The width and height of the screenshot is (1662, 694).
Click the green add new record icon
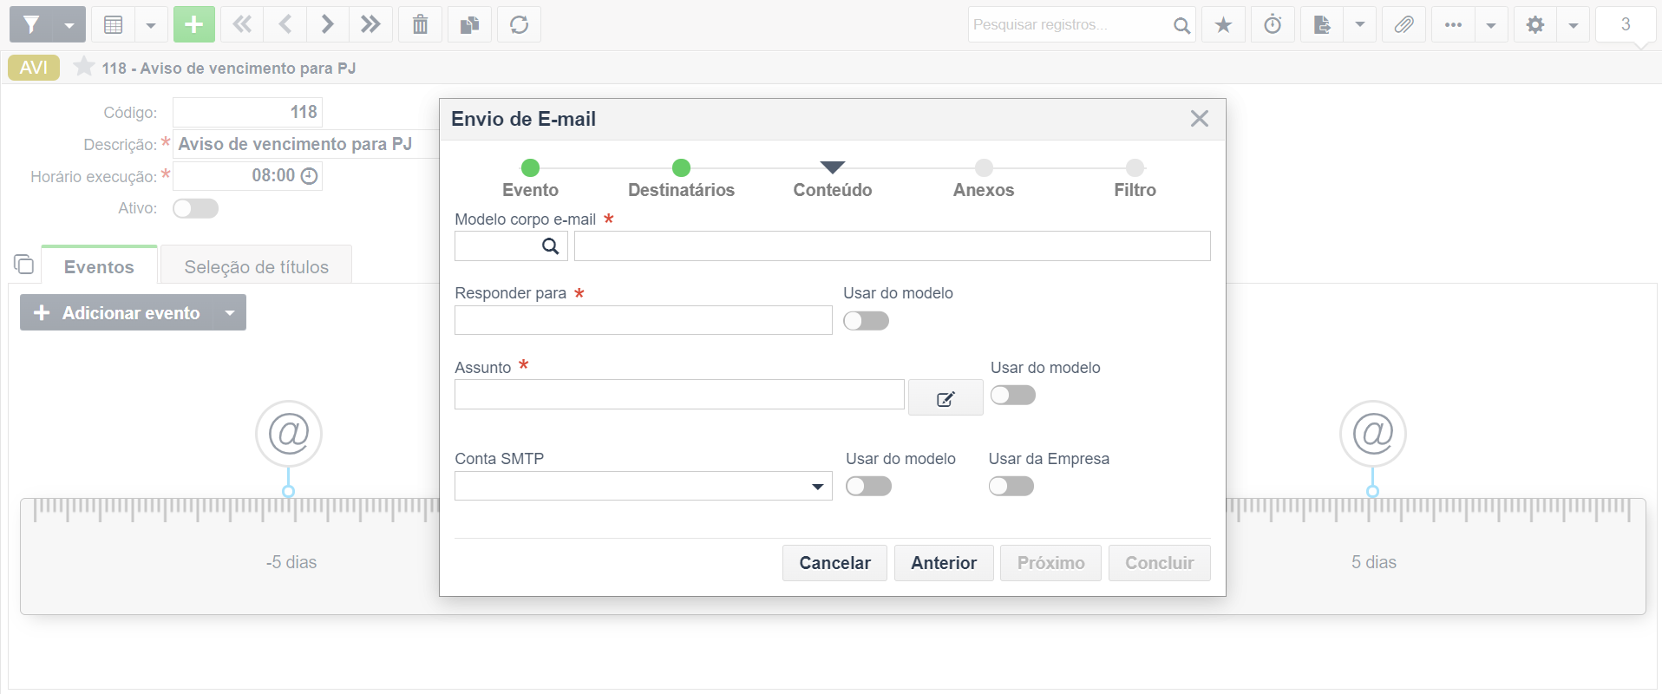click(x=193, y=24)
